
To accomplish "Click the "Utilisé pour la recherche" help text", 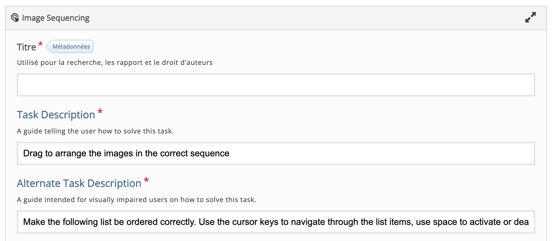I will (x=115, y=63).
